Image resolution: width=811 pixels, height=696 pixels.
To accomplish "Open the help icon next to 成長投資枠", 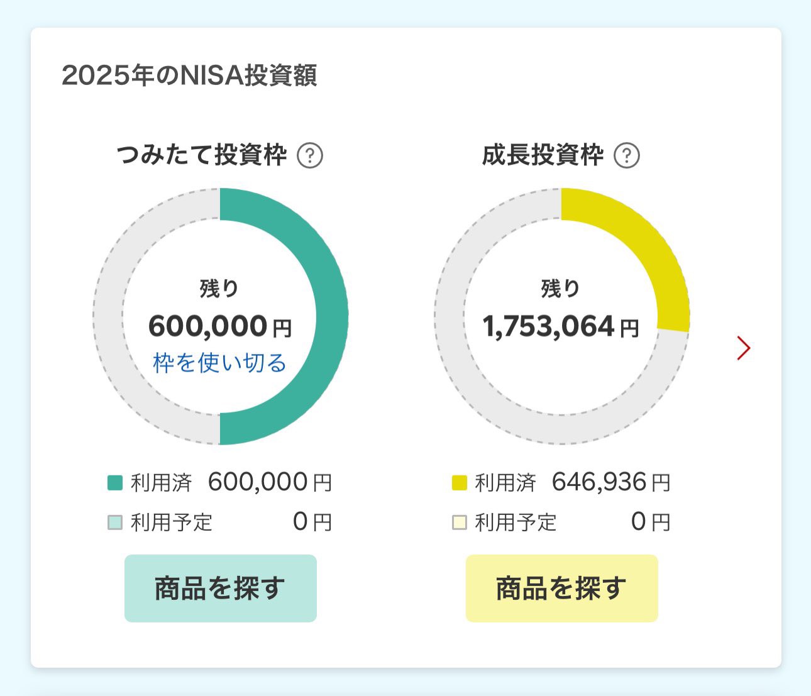I will coord(626,157).
